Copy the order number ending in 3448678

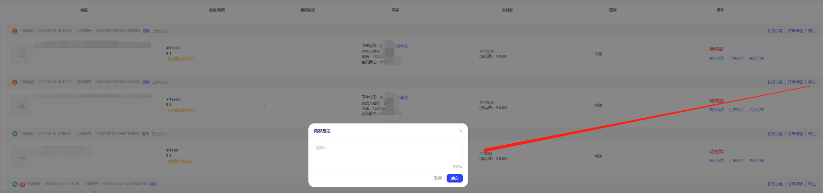(x=146, y=82)
